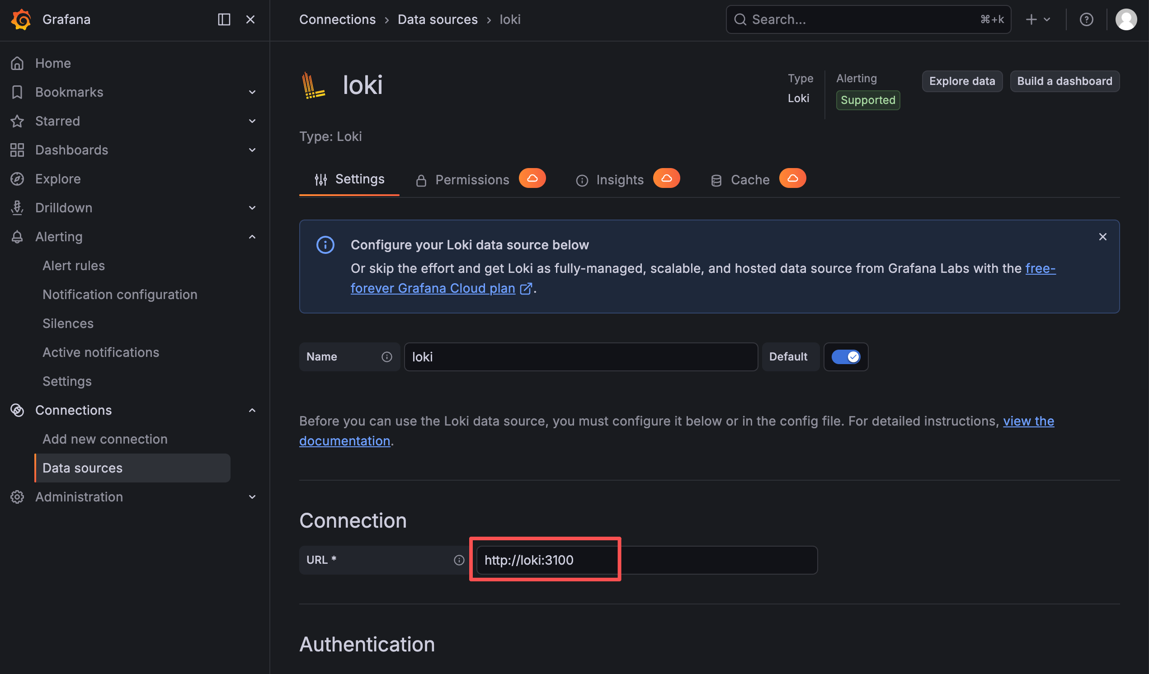Open the help question mark icon
The width and height of the screenshot is (1149, 674).
click(x=1086, y=19)
